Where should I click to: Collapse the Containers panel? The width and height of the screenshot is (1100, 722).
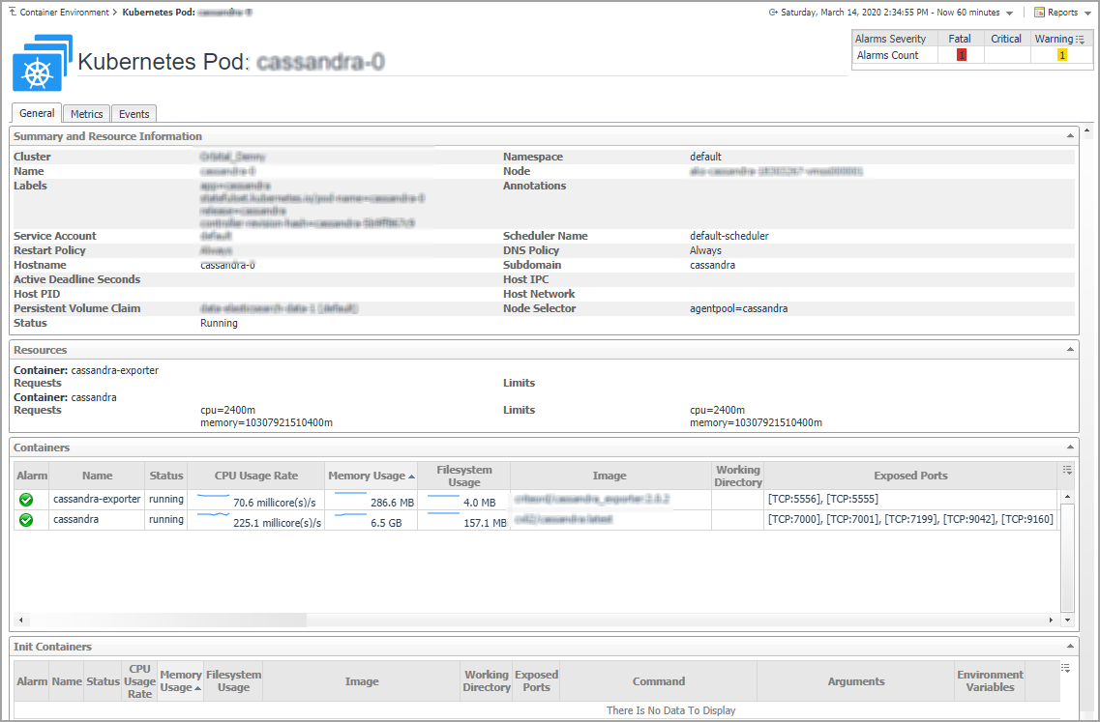pos(1070,448)
